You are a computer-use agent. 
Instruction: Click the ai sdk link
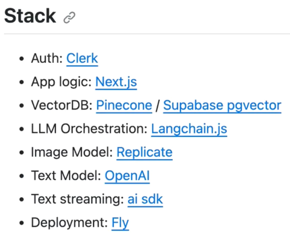(x=145, y=199)
